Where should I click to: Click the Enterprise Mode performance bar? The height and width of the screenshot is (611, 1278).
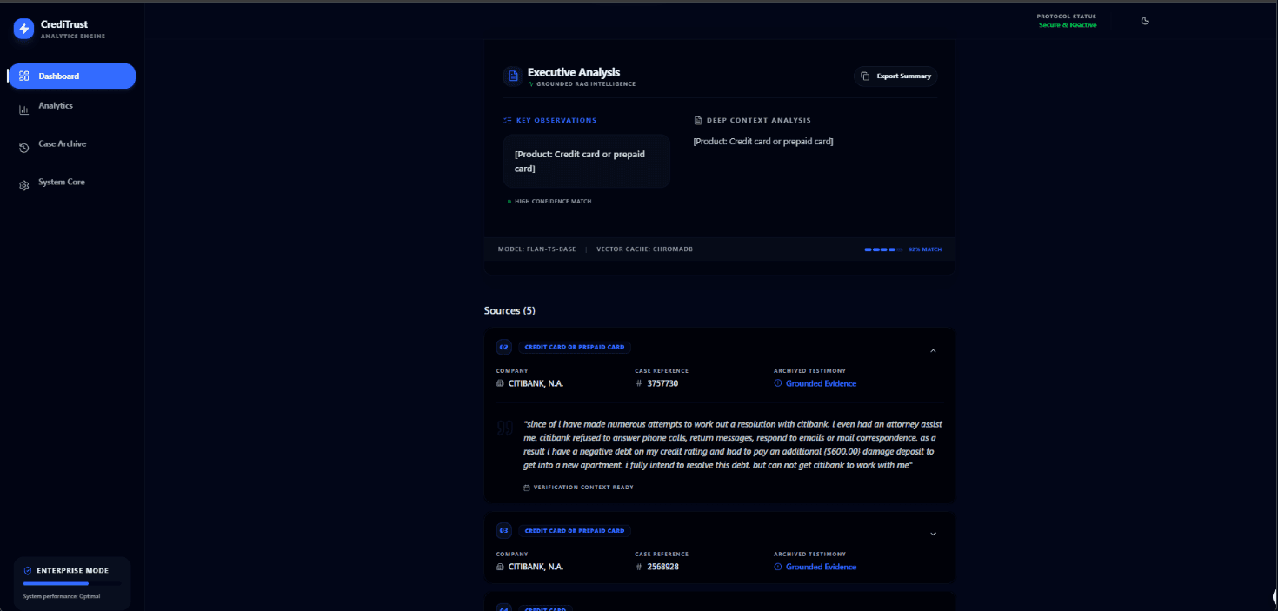tap(72, 583)
